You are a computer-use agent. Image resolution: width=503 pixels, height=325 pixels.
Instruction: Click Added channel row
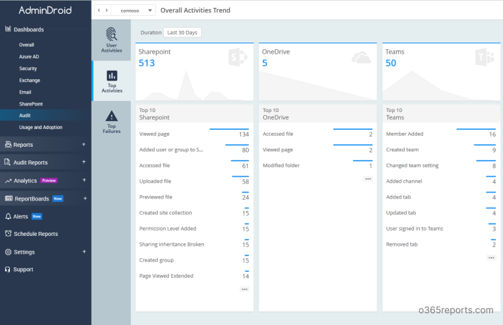coord(441,182)
